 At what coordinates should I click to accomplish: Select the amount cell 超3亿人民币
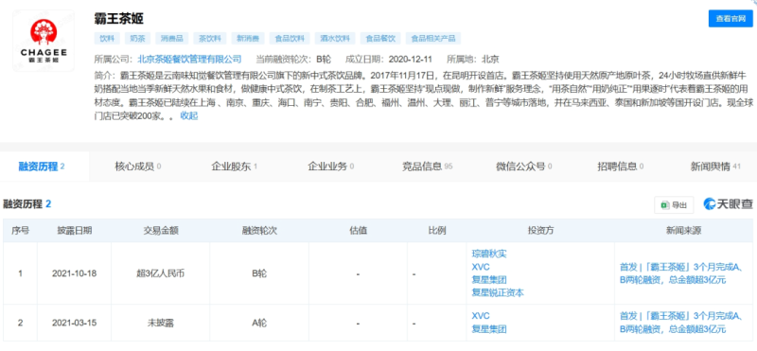pyautogui.click(x=161, y=273)
